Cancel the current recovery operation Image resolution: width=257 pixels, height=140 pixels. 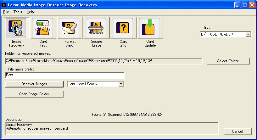pyautogui.click(x=238, y=132)
